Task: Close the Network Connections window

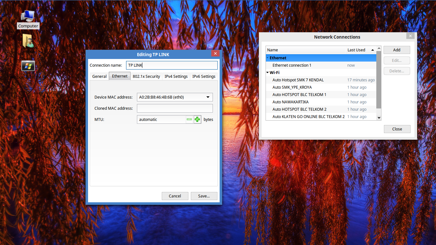Action: coord(397,129)
